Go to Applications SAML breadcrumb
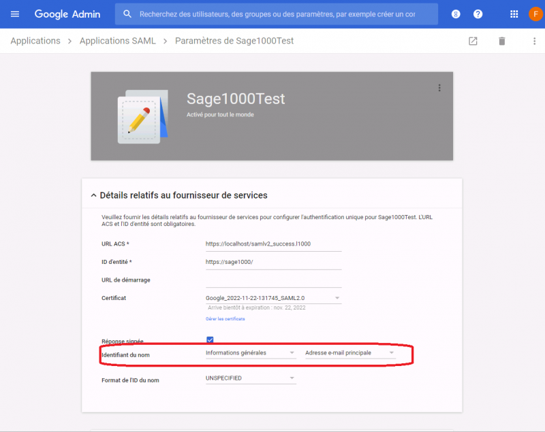This screenshot has width=545, height=432. 117,41
